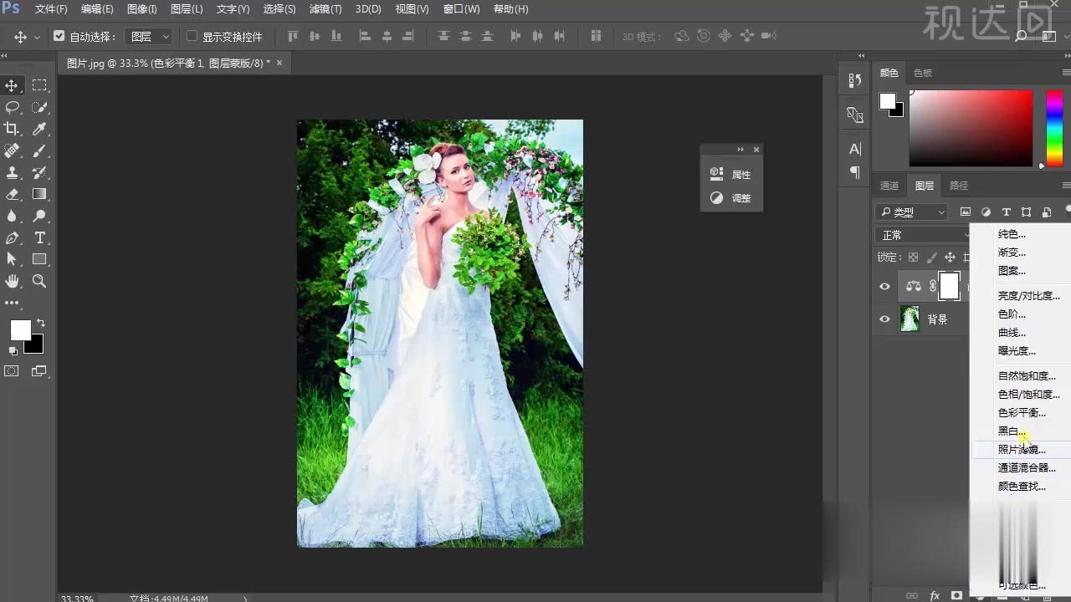Select the Spot Healing Brush tool
The image size is (1071, 602).
point(12,150)
